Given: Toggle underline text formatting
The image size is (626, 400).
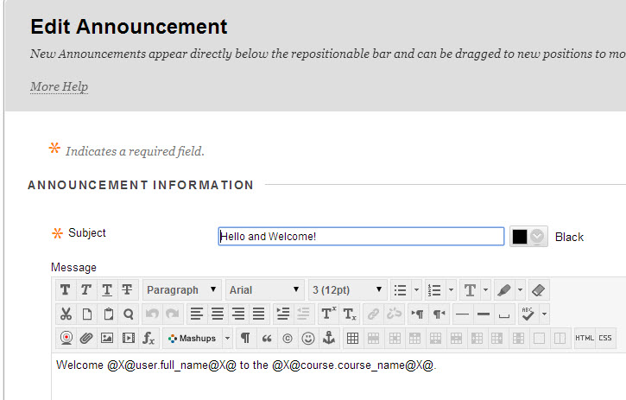Looking at the screenshot, I should (107, 290).
